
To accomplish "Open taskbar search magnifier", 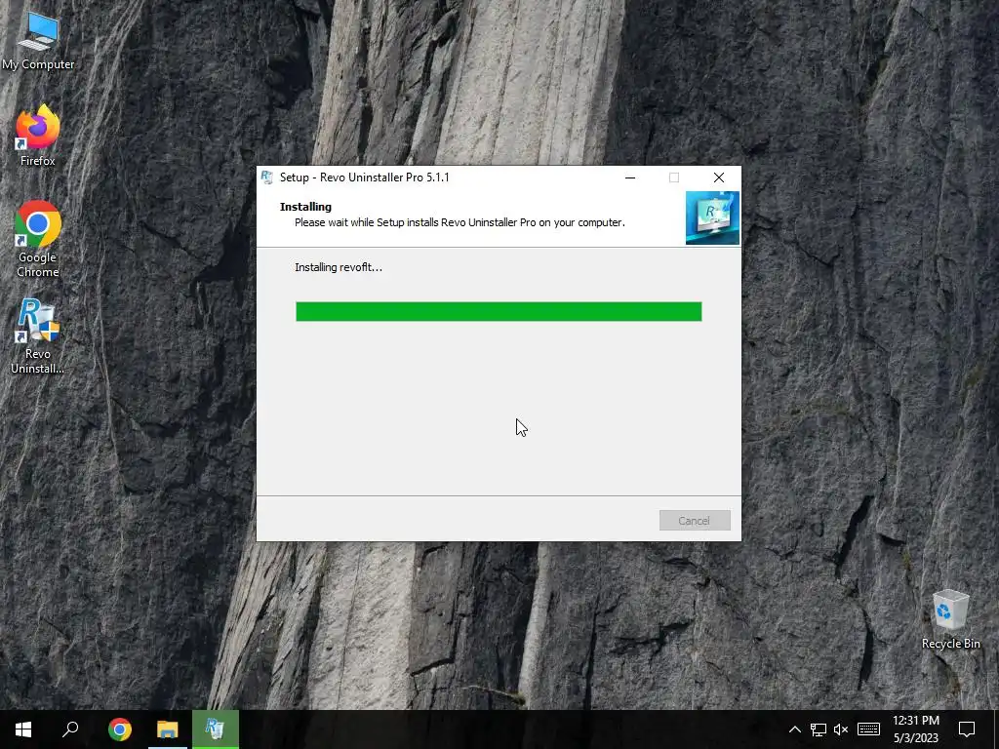I will pyautogui.click(x=70, y=729).
